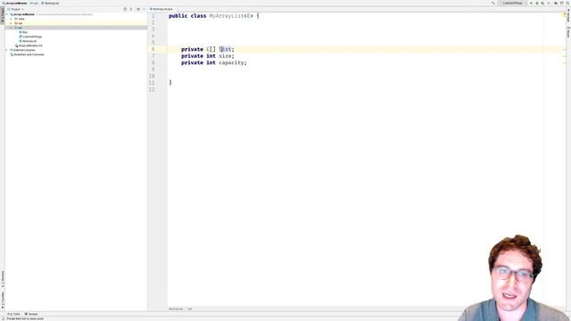Collapse the src folder
This screenshot has height=321, width=571.
tap(11, 28)
